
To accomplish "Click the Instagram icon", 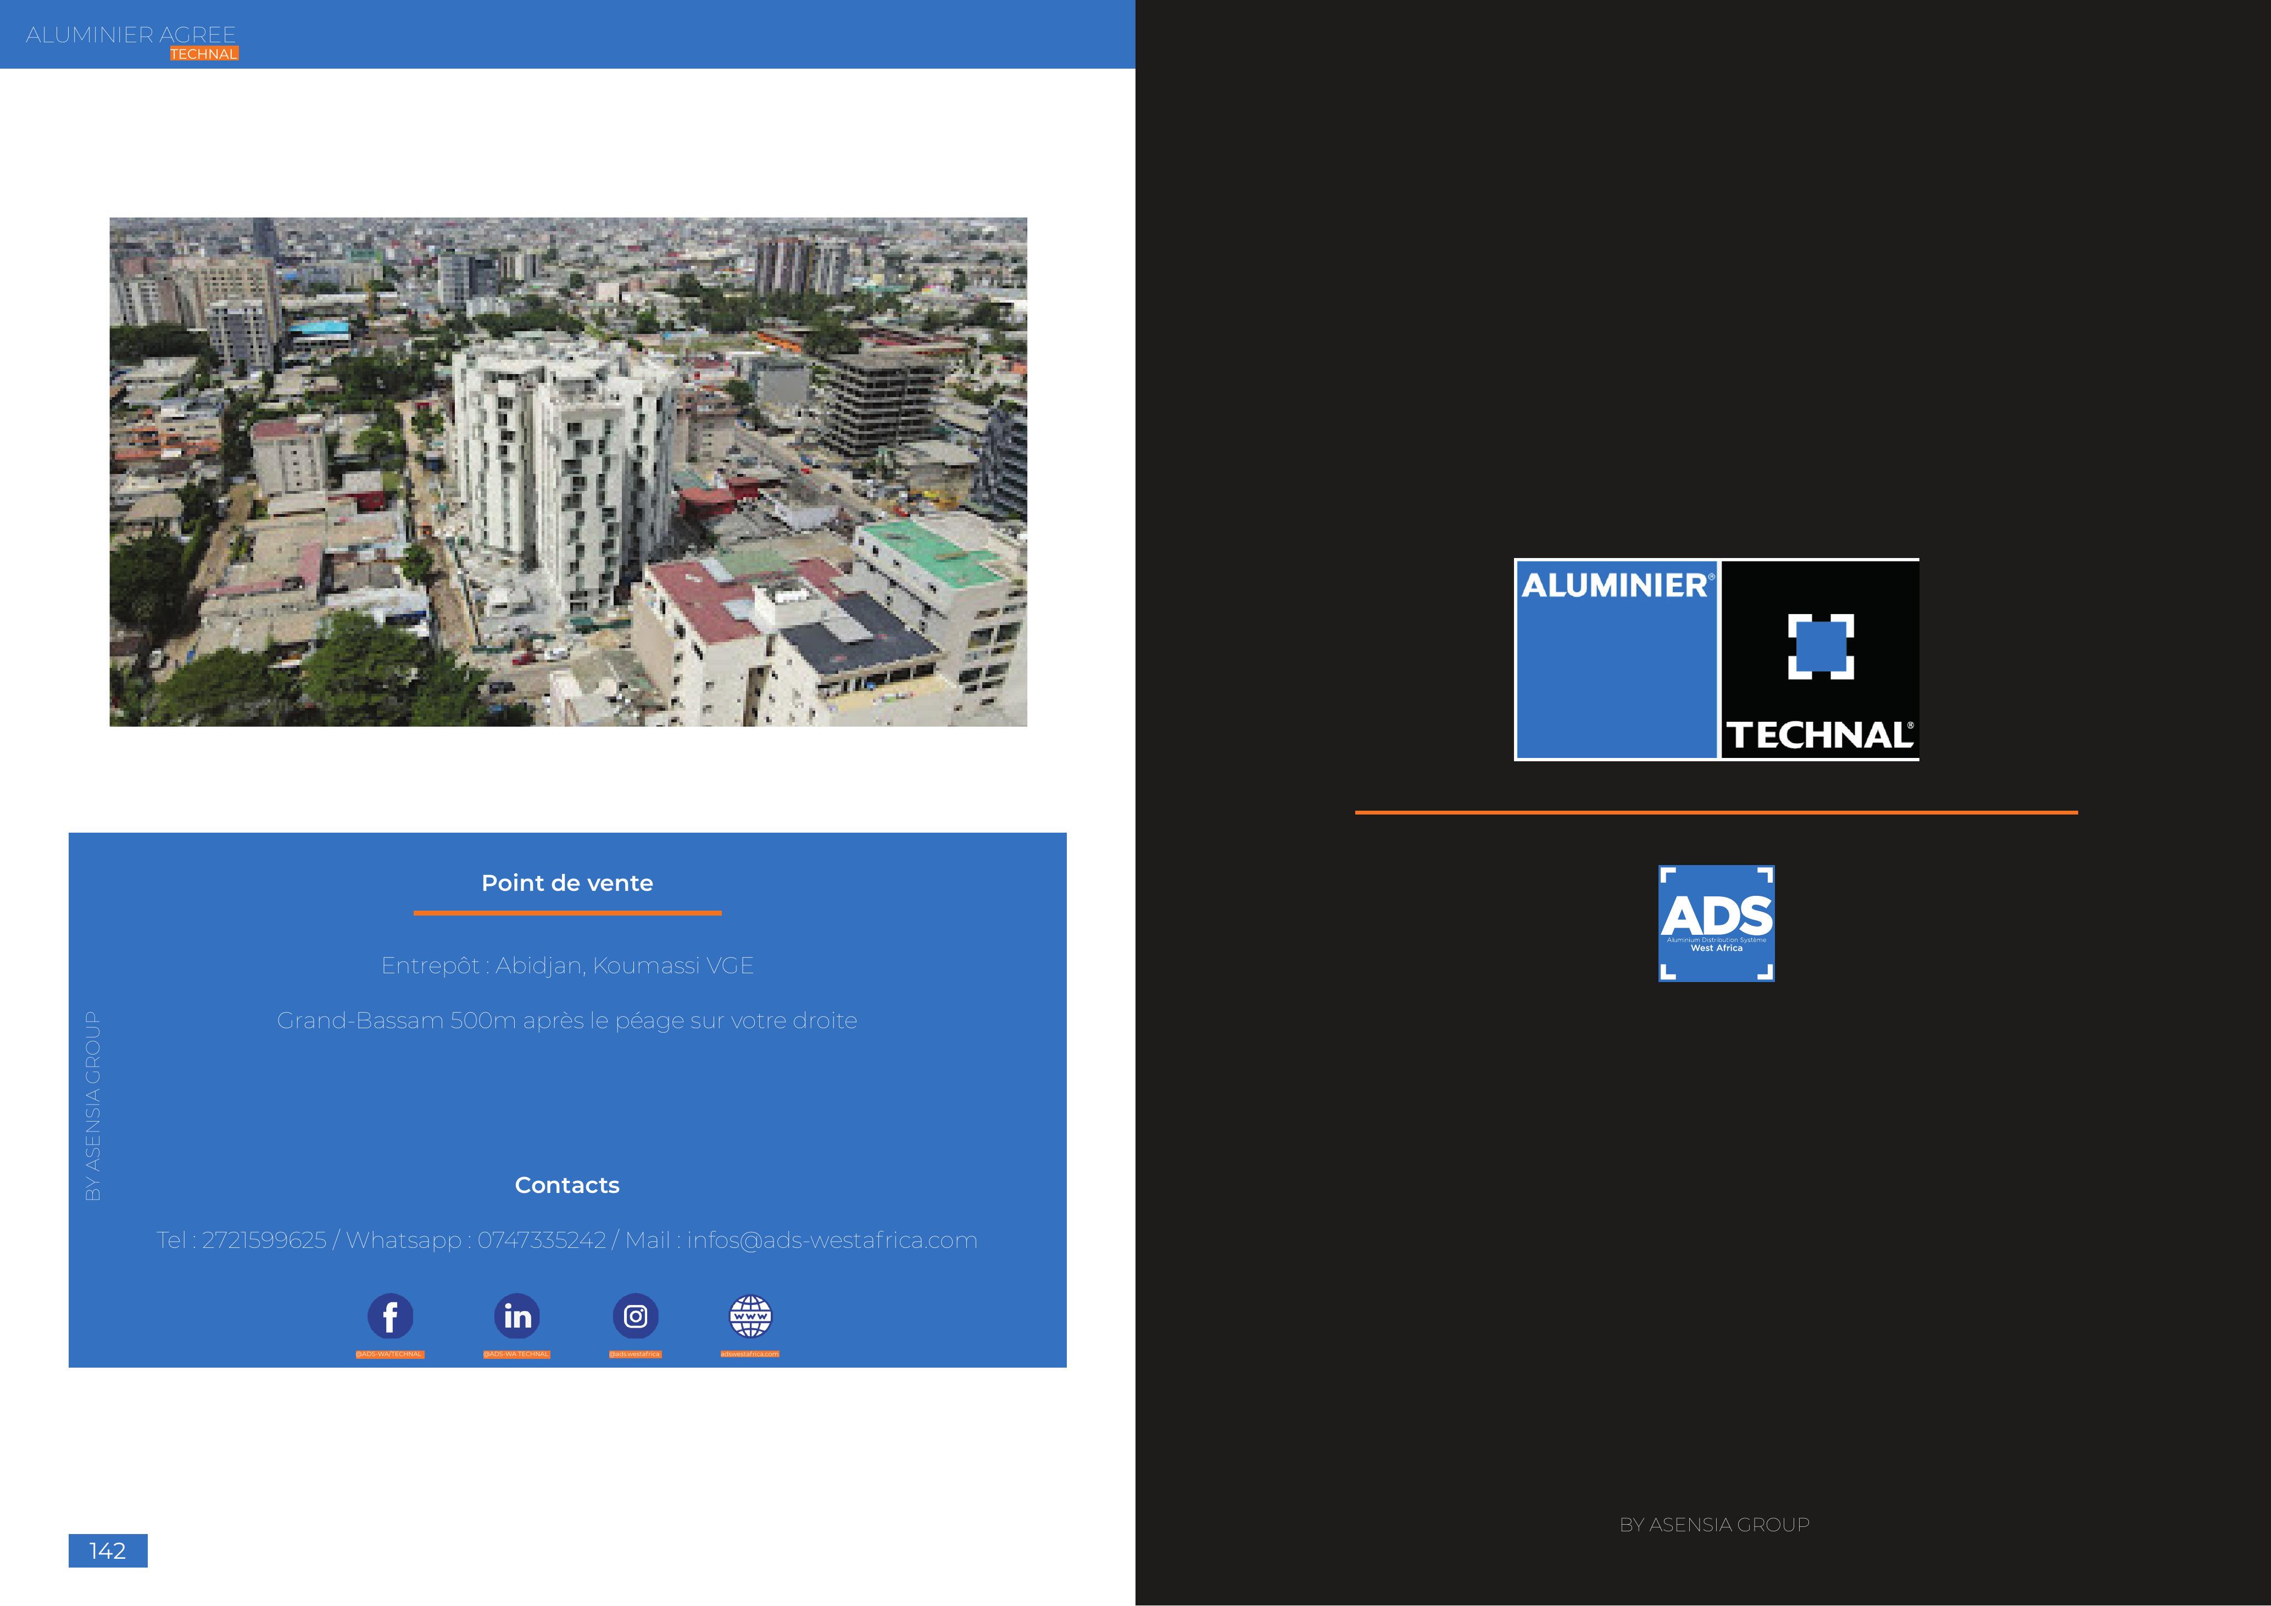I will [x=635, y=1316].
